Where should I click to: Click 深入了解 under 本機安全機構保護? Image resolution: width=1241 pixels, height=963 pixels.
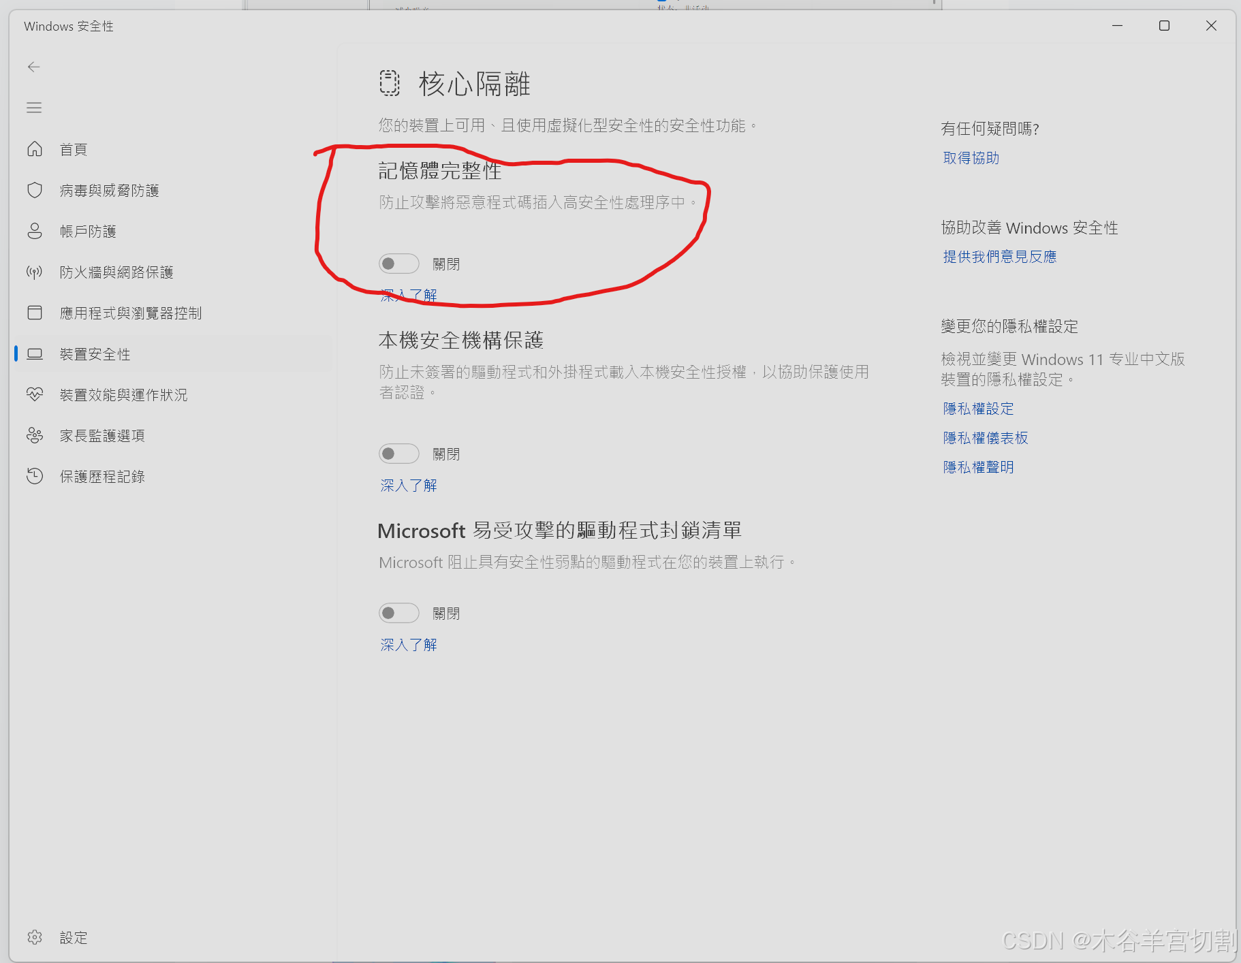pyautogui.click(x=409, y=485)
